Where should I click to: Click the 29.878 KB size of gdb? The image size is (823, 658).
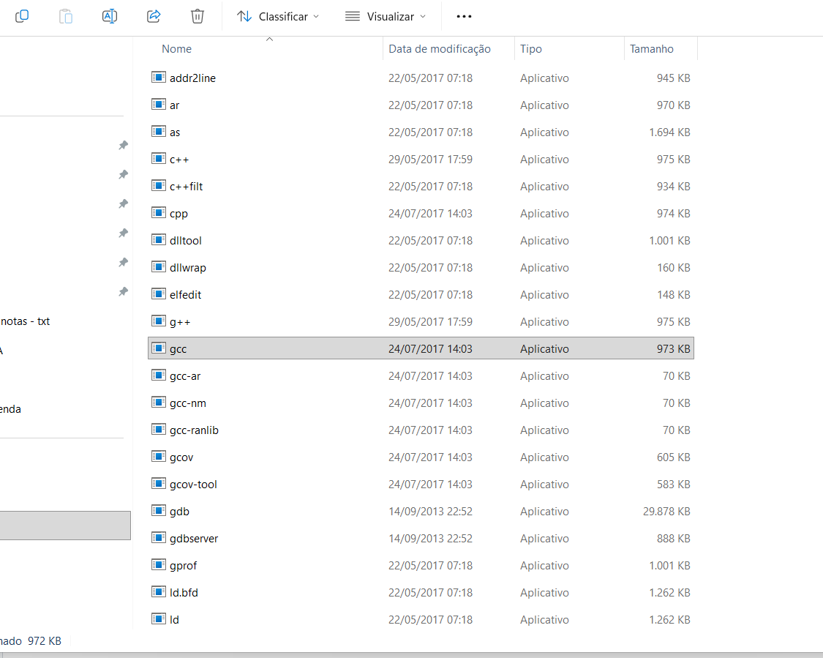666,512
